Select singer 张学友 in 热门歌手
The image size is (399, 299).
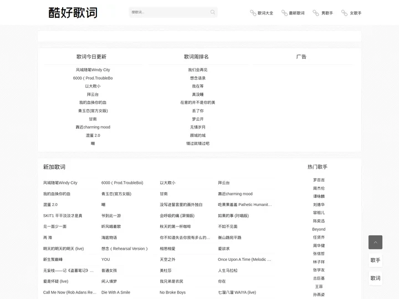point(319,270)
